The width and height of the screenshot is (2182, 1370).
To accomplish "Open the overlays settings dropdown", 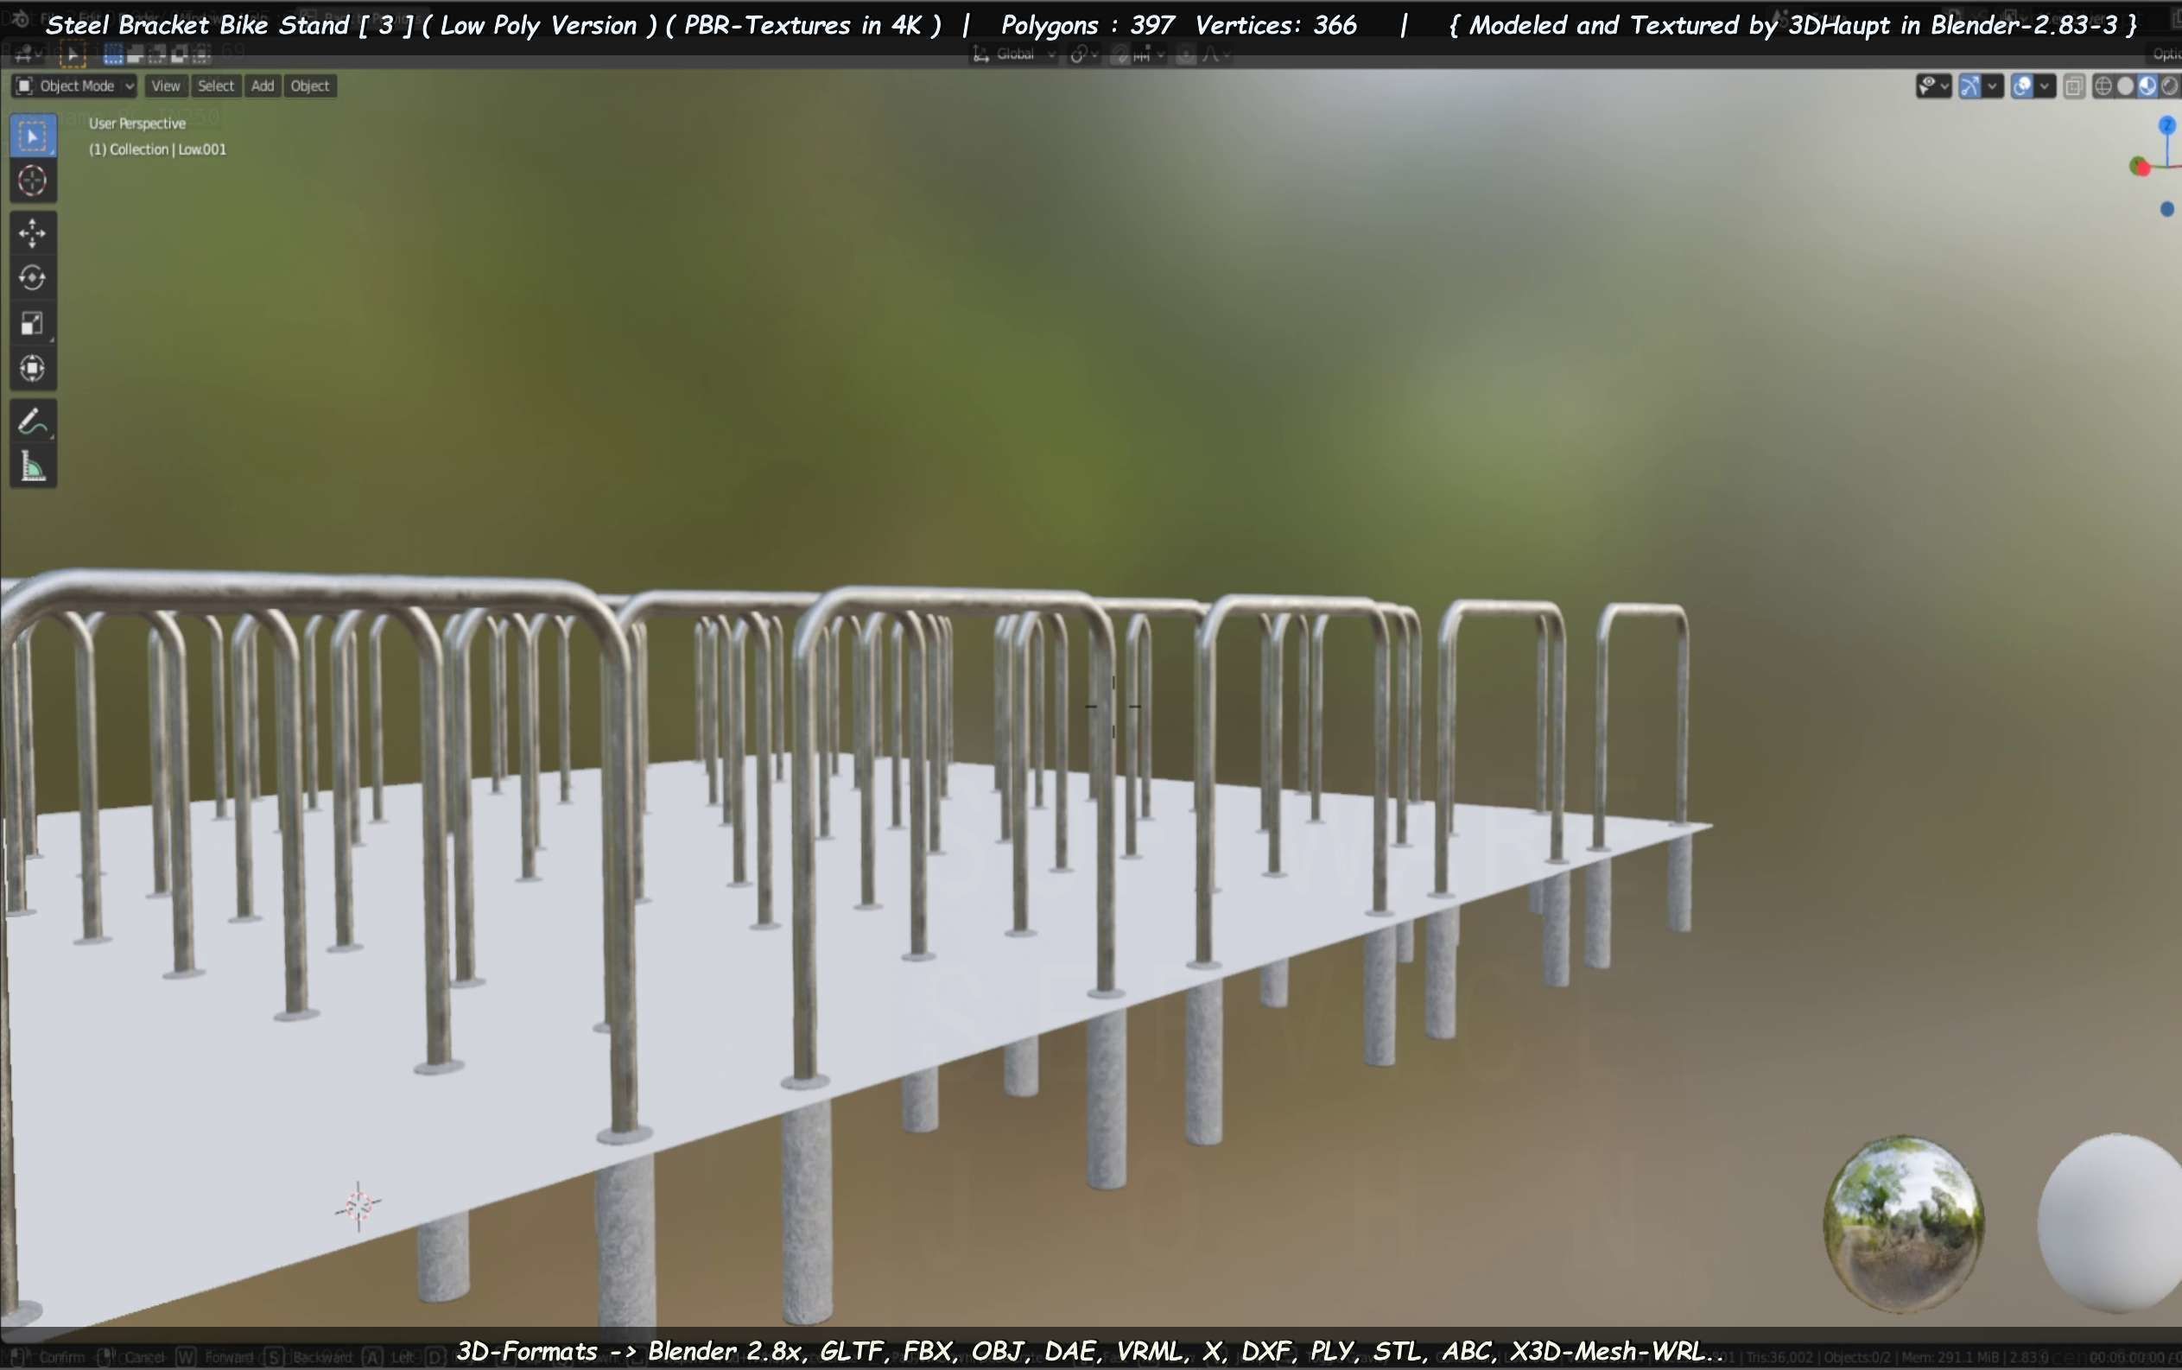I will [x=2045, y=86].
